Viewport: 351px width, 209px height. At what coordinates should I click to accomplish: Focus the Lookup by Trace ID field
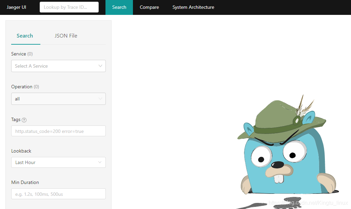tap(69, 7)
